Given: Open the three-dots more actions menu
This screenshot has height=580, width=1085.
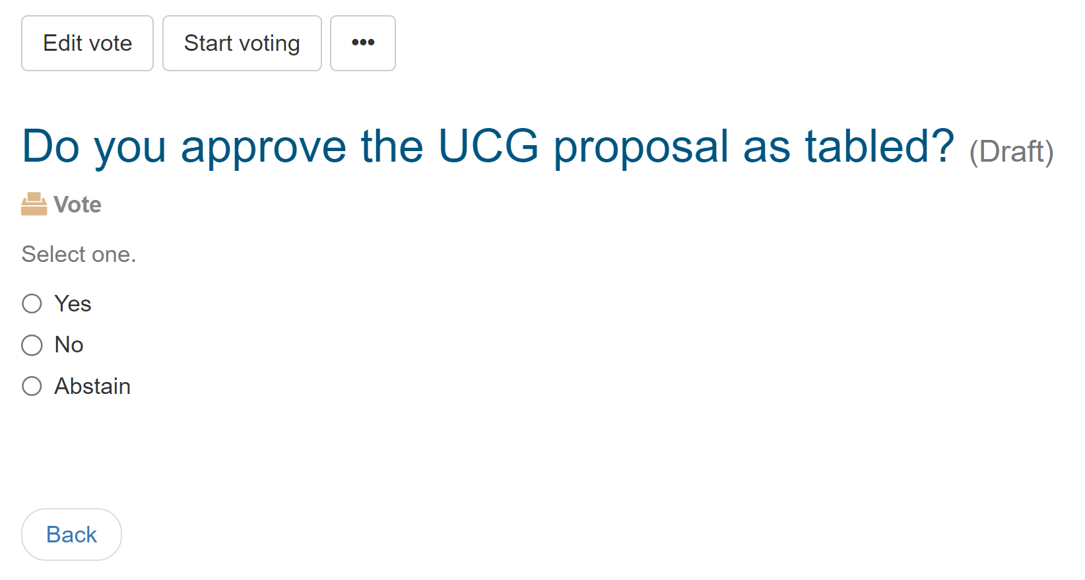Looking at the screenshot, I should tap(363, 43).
